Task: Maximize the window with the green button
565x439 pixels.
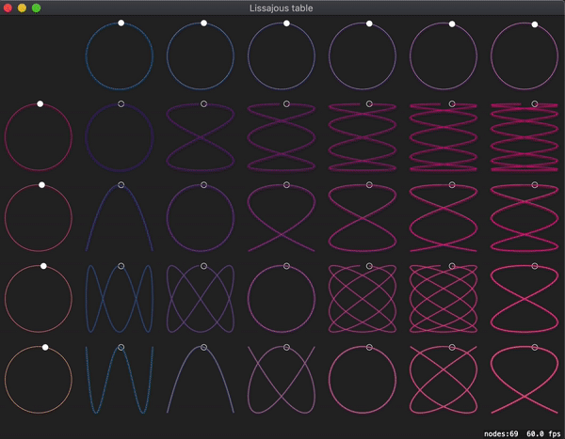Action: 37,8
